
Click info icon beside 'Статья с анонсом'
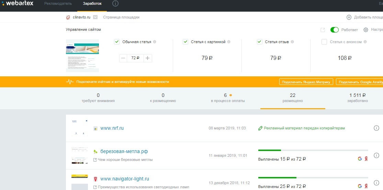(365, 42)
